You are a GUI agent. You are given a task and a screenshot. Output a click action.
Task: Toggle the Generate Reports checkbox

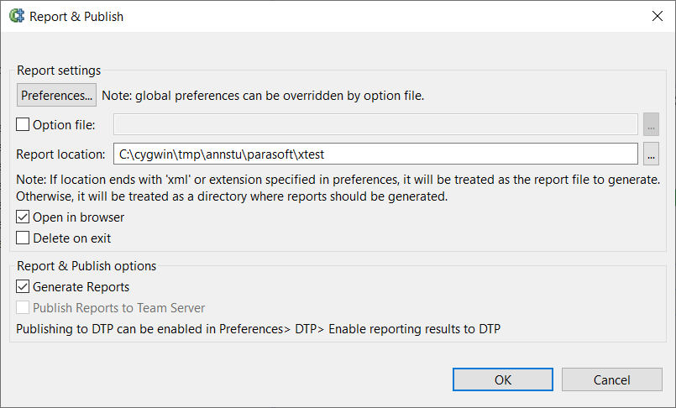pos(23,286)
